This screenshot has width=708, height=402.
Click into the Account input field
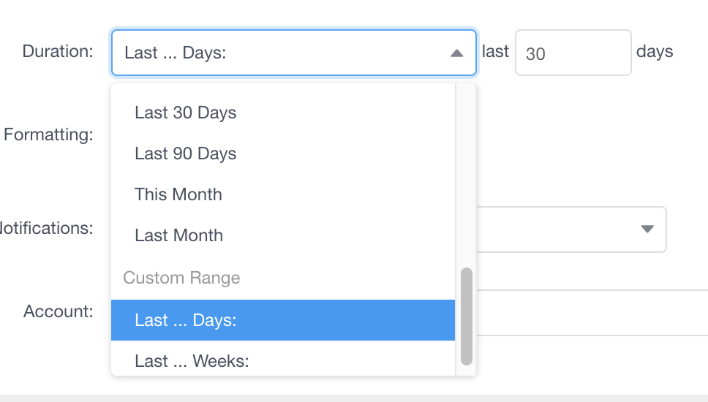(591, 313)
